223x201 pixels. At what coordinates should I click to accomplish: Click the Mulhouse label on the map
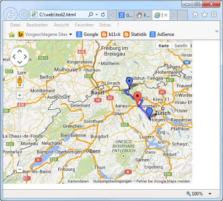click(66, 70)
